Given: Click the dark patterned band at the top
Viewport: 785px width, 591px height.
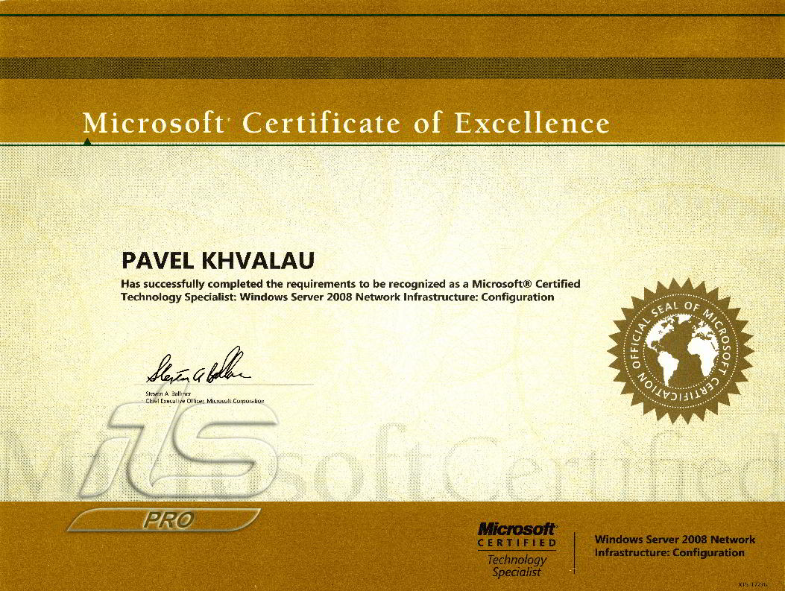Looking at the screenshot, I should point(392,69).
